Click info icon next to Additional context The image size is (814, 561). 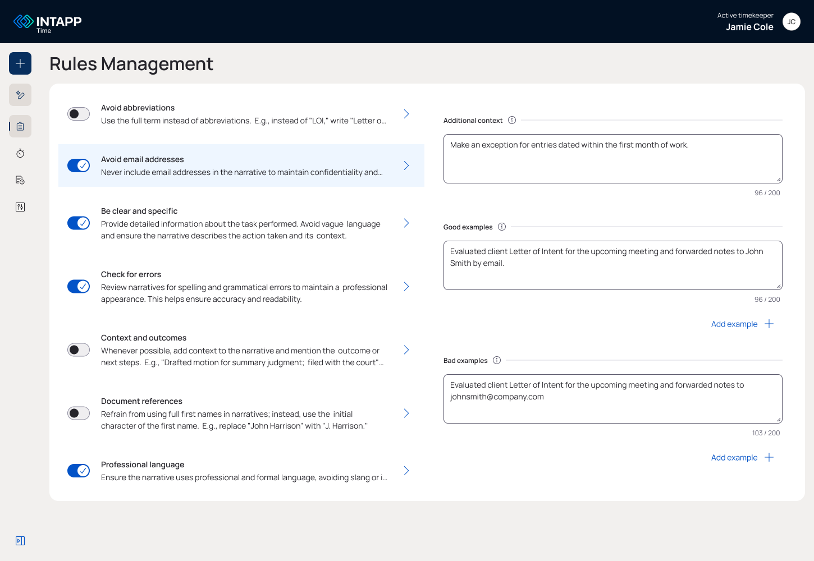(x=512, y=120)
